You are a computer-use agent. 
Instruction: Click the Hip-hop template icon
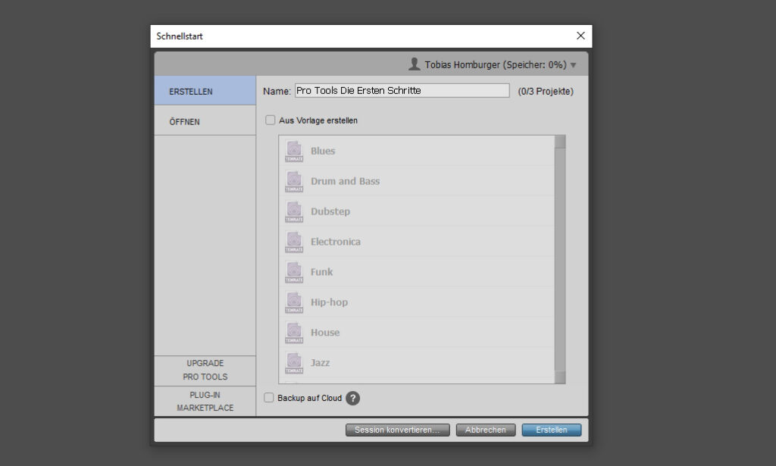click(294, 302)
